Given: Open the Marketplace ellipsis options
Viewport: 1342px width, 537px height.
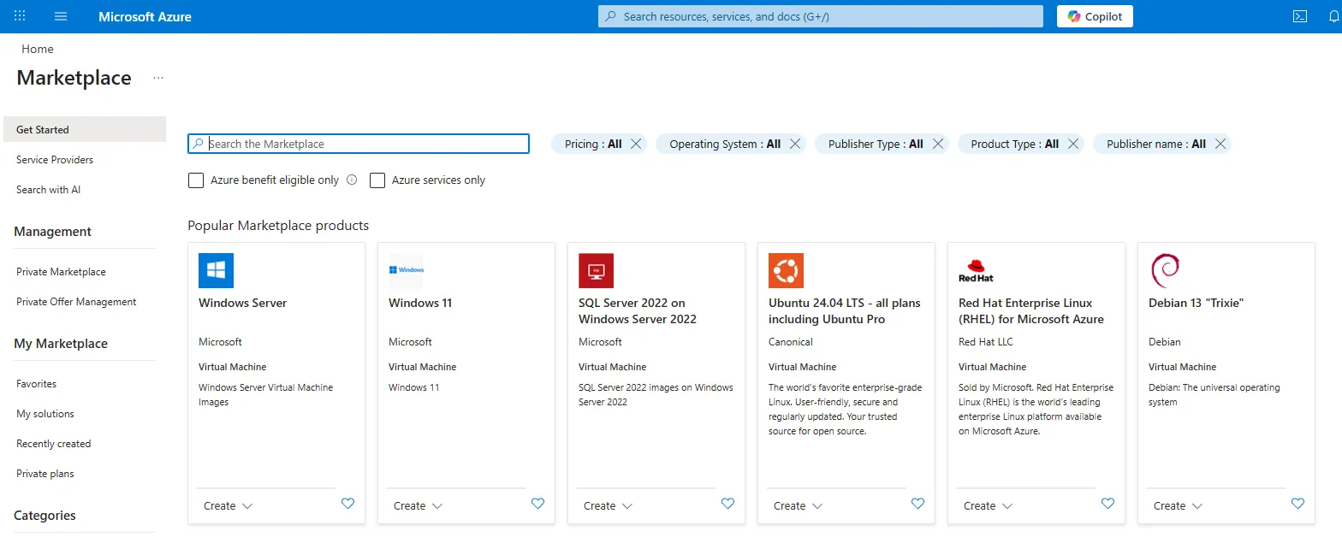Looking at the screenshot, I should 158,78.
